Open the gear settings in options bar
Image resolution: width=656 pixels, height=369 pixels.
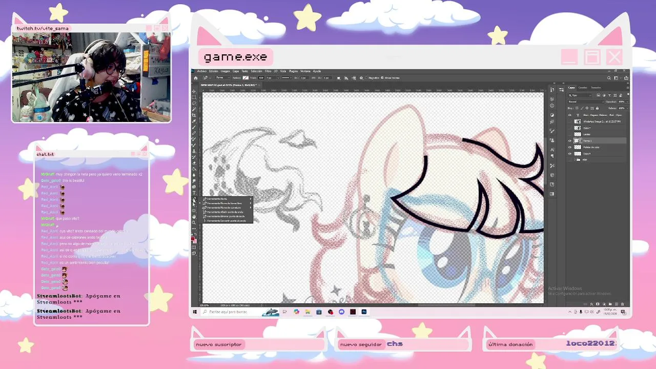361,78
